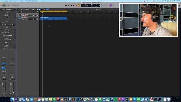This screenshot has width=181, height=102.
Task: Adjust Classic Electric Piano track volume slider
Action: coord(32,16)
